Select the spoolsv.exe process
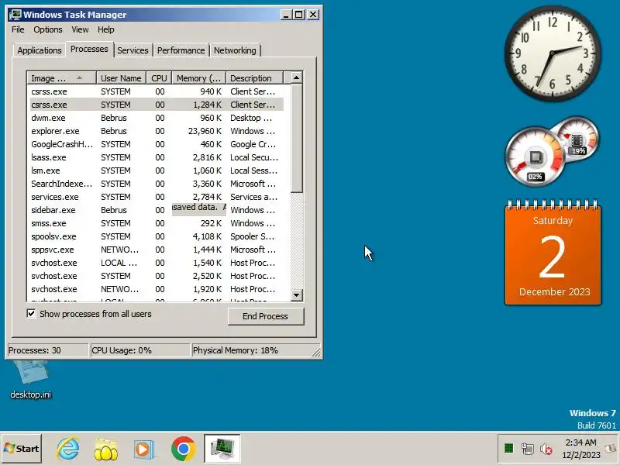The height and width of the screenshot is (465, 620). click(156, 236)
